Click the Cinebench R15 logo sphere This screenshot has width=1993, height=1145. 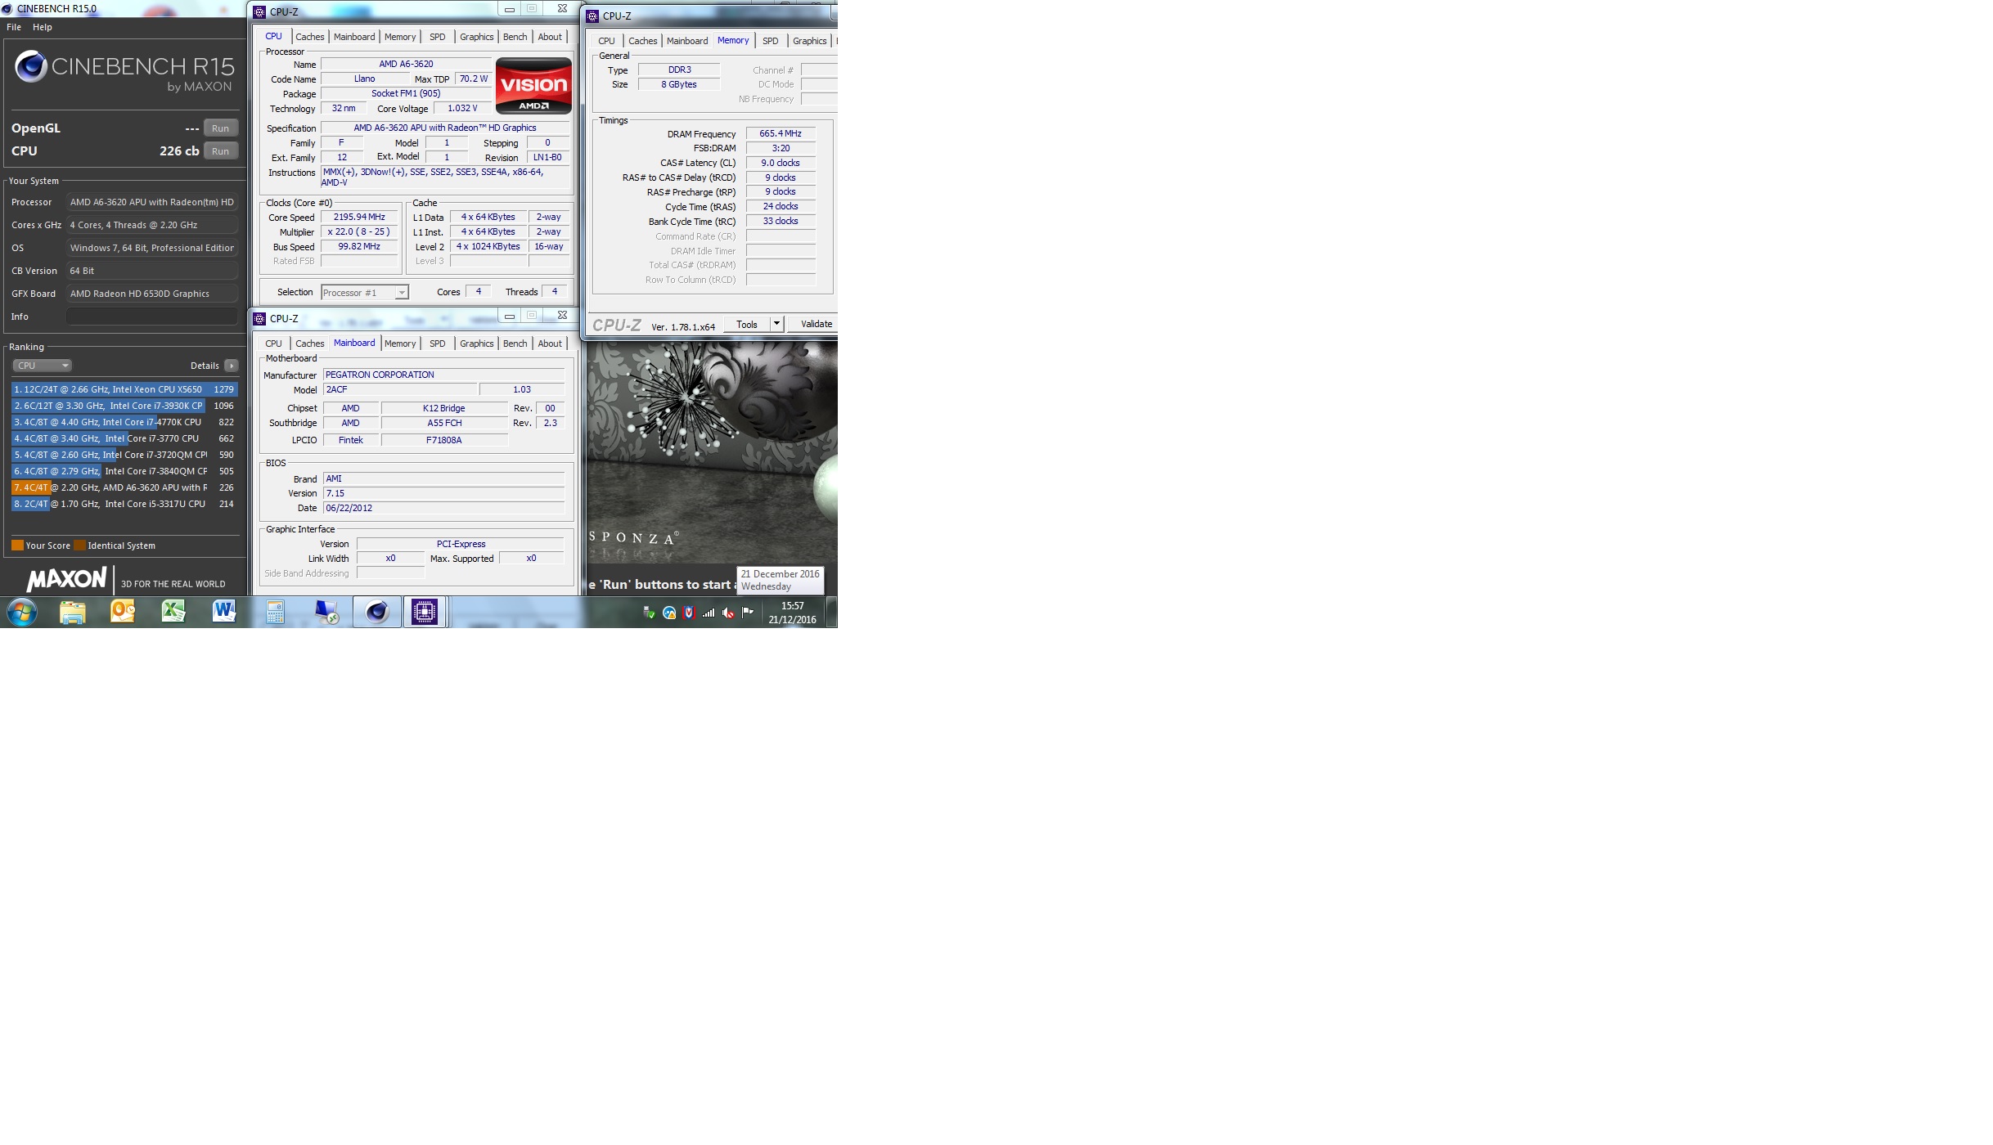[x=31, y=66]
